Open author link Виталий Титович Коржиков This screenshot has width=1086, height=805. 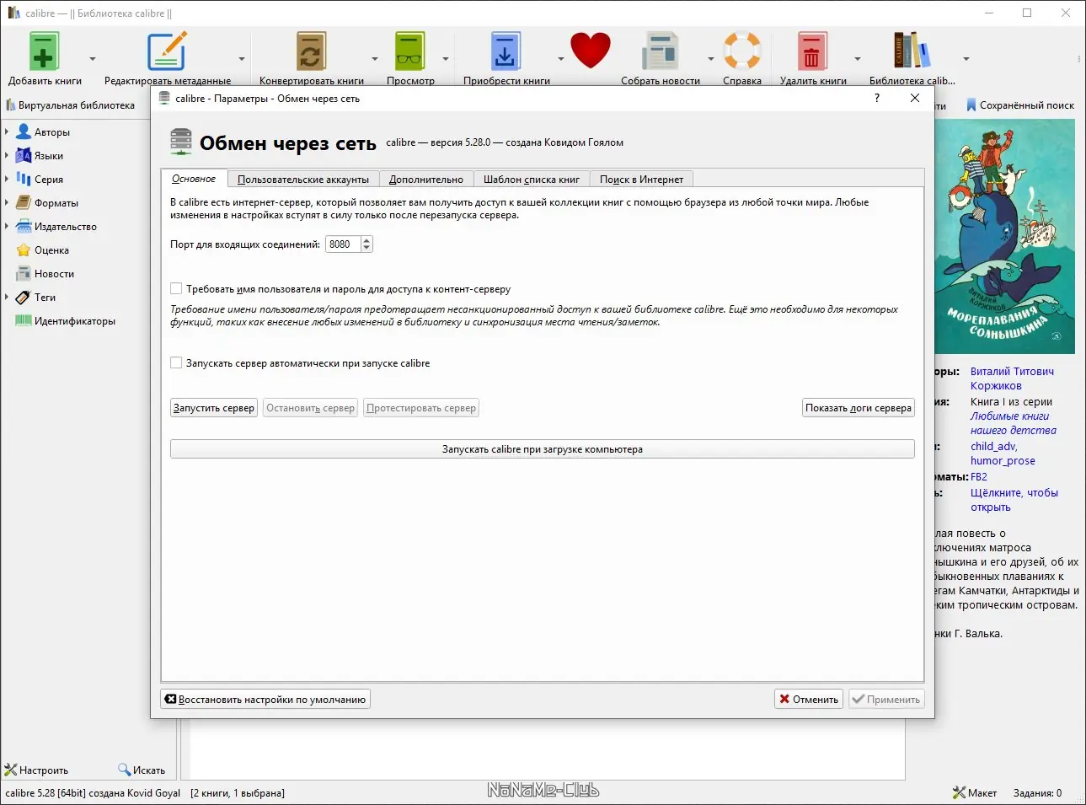(1012, 378)
